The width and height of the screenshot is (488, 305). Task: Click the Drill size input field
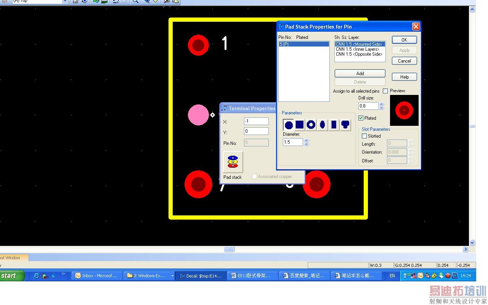[x=368, y=106]
